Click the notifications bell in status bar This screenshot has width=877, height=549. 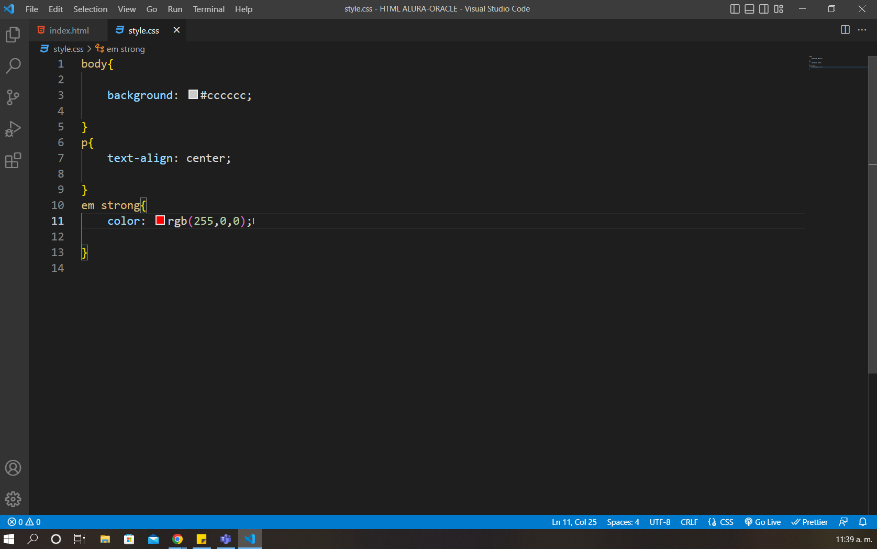pyautogui.click(x=863, y=522)
